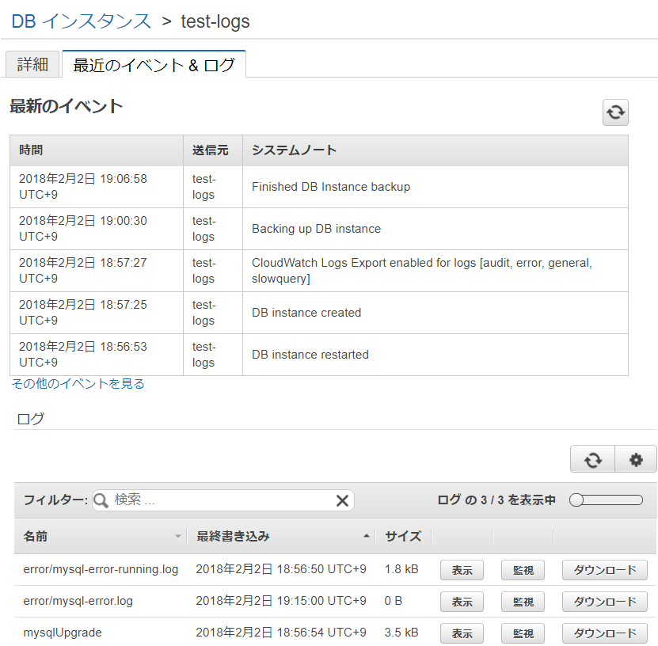Select 'DB instance created' event

pos(306,313)
